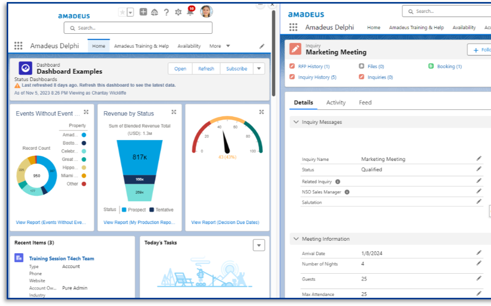491x306 pixels.
Task: Click the Trailhead guidance icon
Action: (155, 12)
